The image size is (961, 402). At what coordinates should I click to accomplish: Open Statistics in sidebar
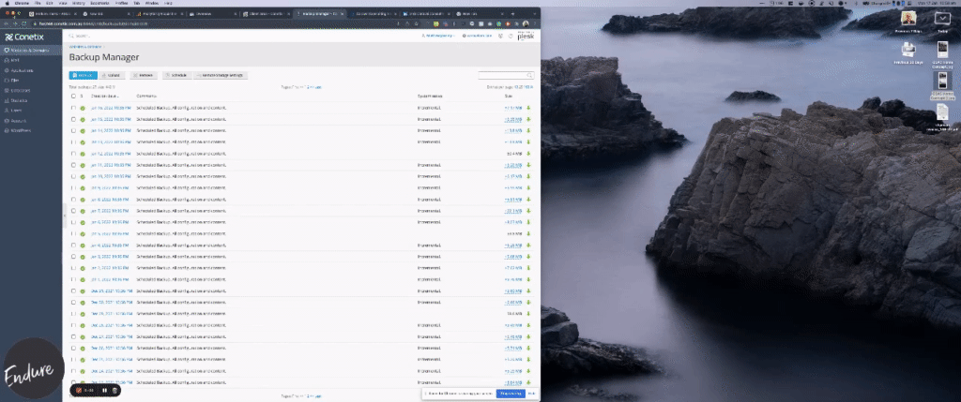click(x=31, y=100)
